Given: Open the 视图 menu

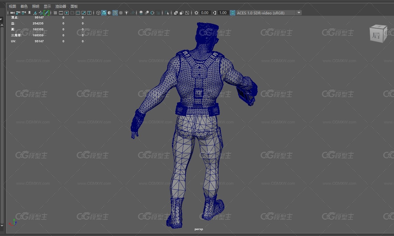Looking at the screenshot, I should pyautogui.click(x=12, y=6).
